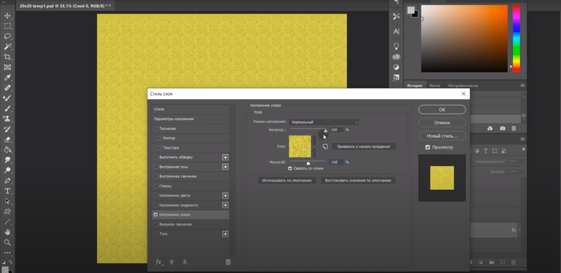Click the fx icon in Layer Style dialog
Viewport: 561px width, 273px height.
click(159, 262)
